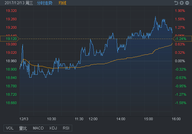Viewport: 192px width, 134px height.
Task: Click the 19.020 price axis label
Action: (x=11, y=52)
